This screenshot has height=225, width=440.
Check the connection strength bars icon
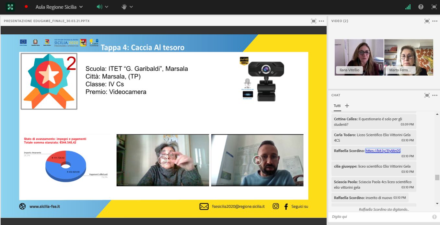tap(408, 6)
